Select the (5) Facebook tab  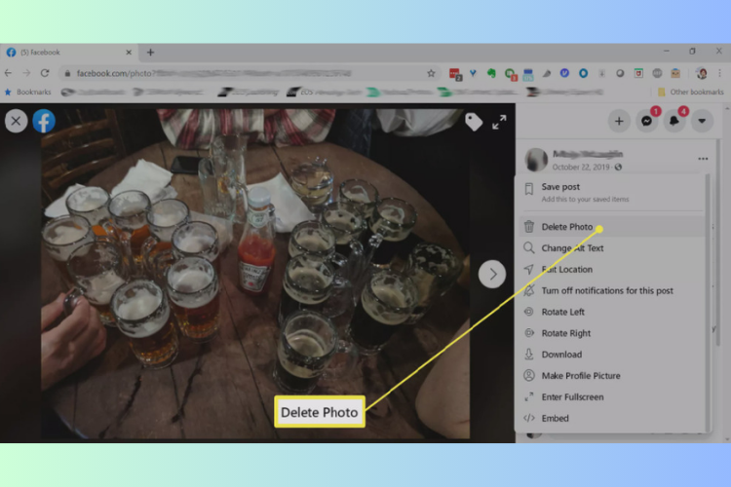coord(69,53)
